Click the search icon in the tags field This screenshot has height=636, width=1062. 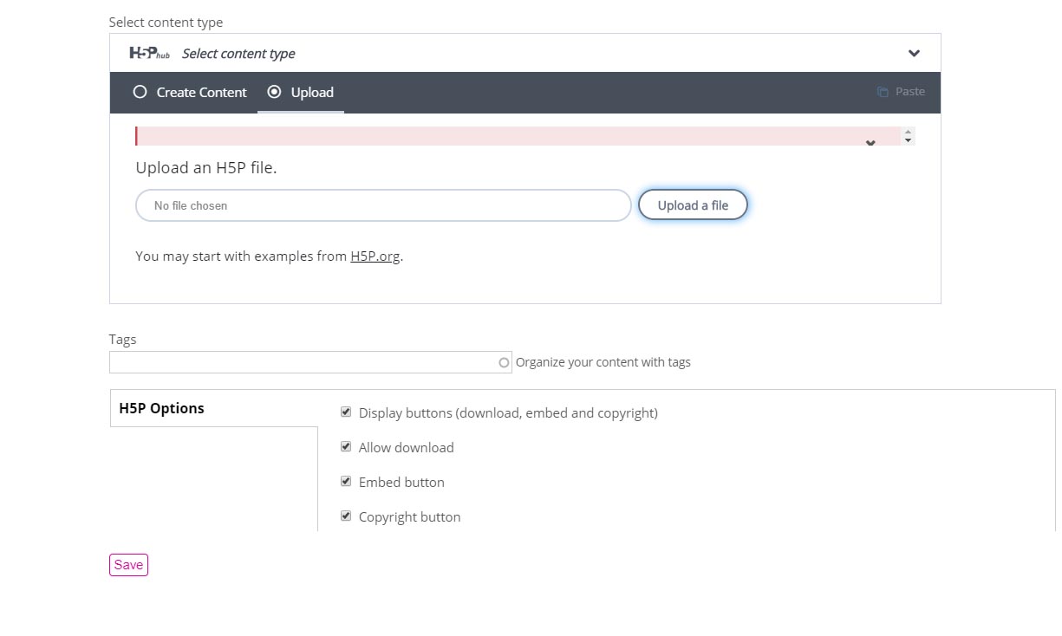(504, 362)
